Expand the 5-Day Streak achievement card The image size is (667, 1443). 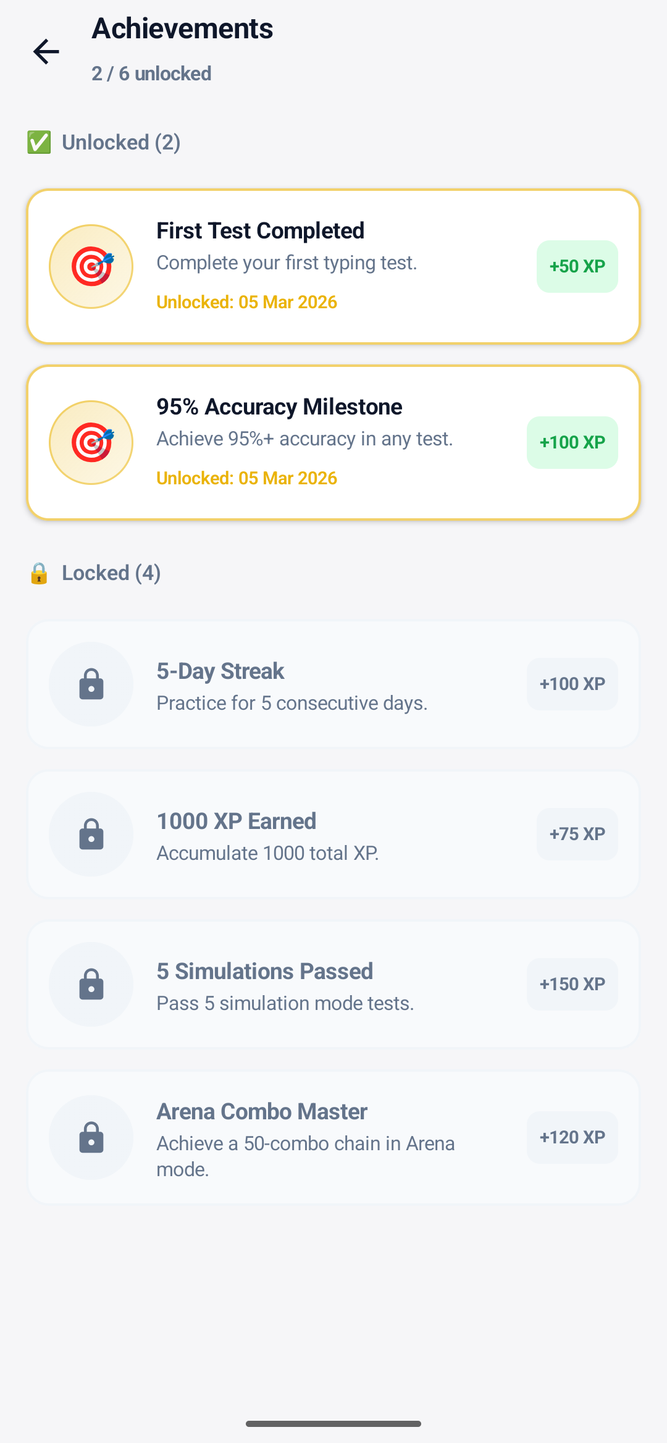click(333, 684)
